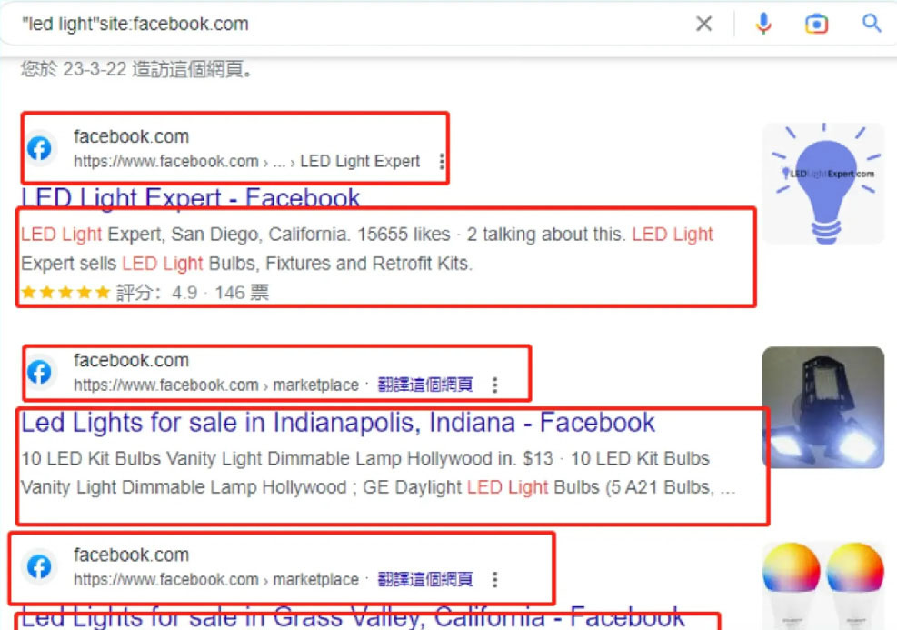Open the LED Light Expert bulb logo thumbnail
Screen dimensions: 897x630
[x=823, y=184]
